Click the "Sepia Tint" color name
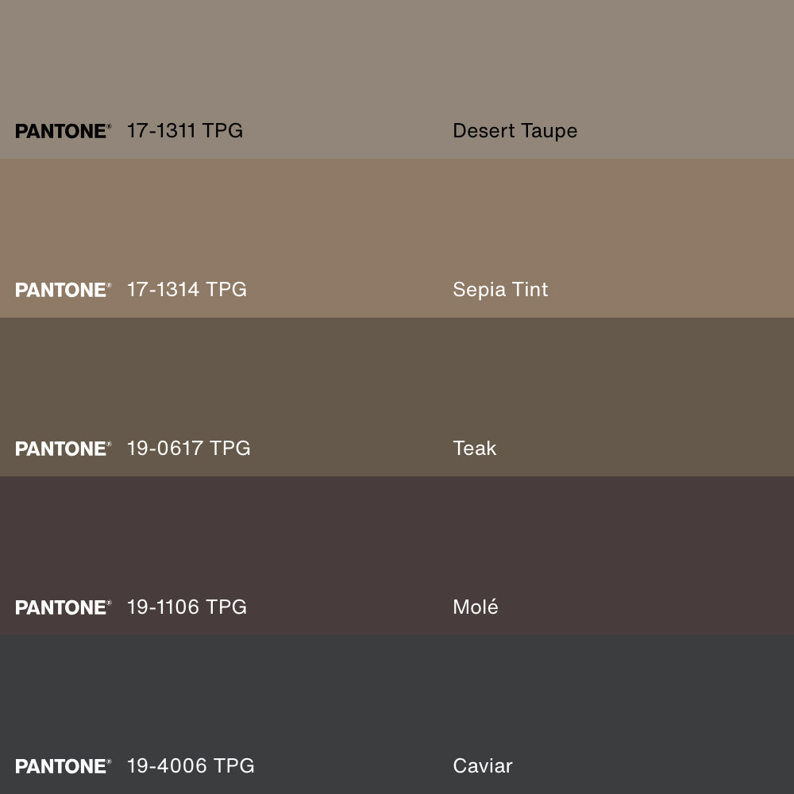The image size is (794, 794). click(500, 289)
